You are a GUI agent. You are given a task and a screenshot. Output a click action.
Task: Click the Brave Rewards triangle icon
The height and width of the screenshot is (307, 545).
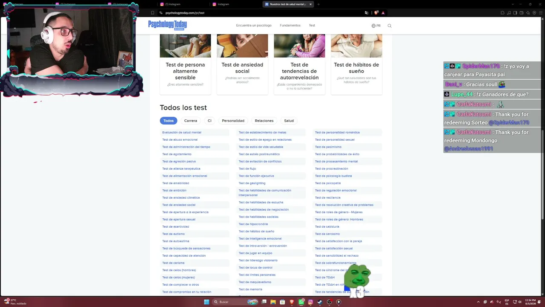coord(383,13)
